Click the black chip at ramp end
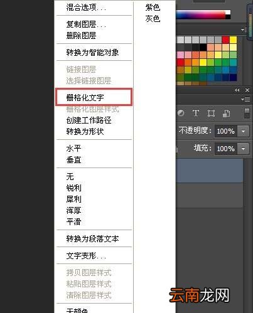Screen dimensions: 253x313 tap(228, 17)
